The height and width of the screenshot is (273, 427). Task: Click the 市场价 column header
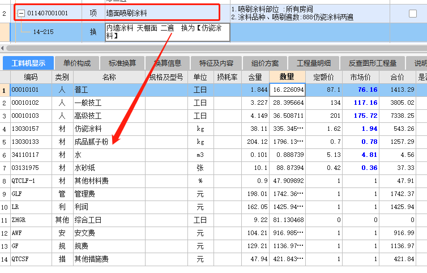[x=360, y=77]
